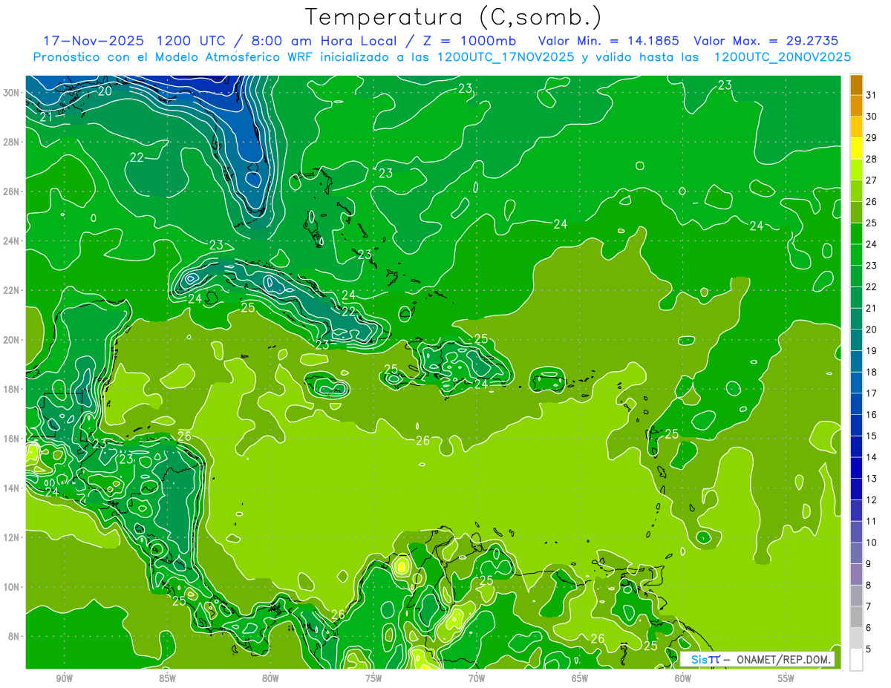Click the 24N latitude axis label
891x688 pixels.
13,241
